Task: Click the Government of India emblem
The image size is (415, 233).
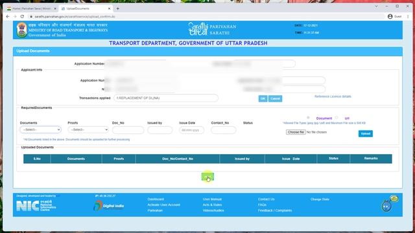Action: click(21, 30)
